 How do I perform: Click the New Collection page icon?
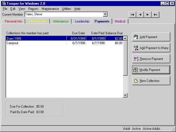point(136,81)
